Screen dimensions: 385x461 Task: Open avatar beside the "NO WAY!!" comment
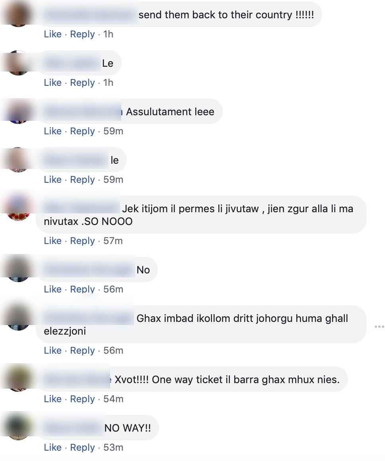click(x=18, y=428)
